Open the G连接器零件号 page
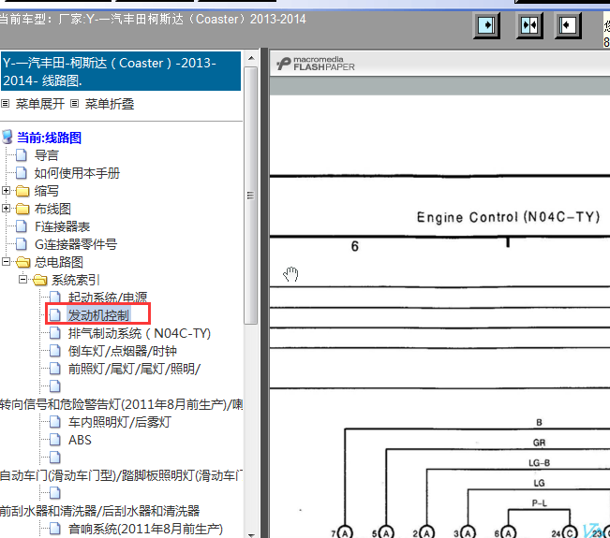 coord(76,245)
